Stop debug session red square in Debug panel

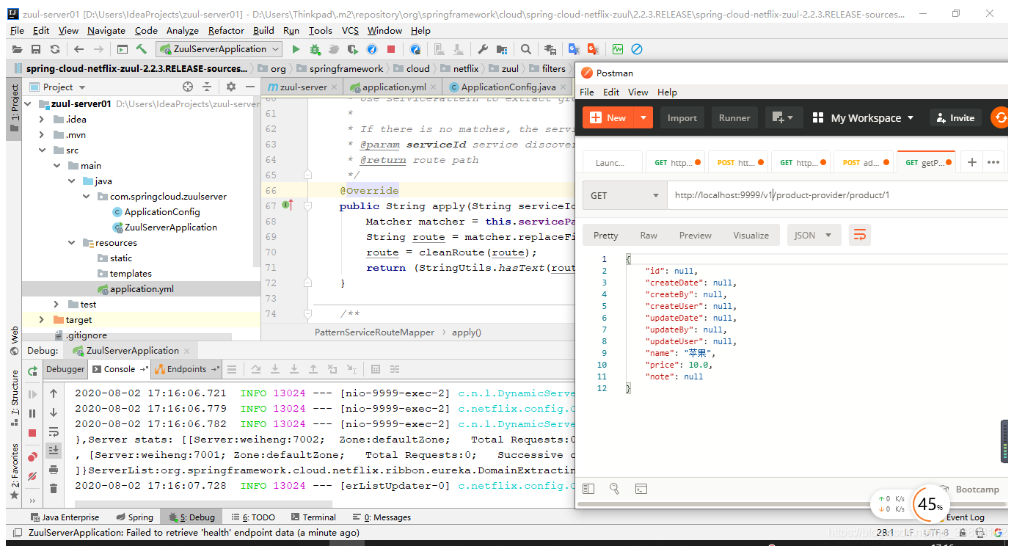click(32, 433)
